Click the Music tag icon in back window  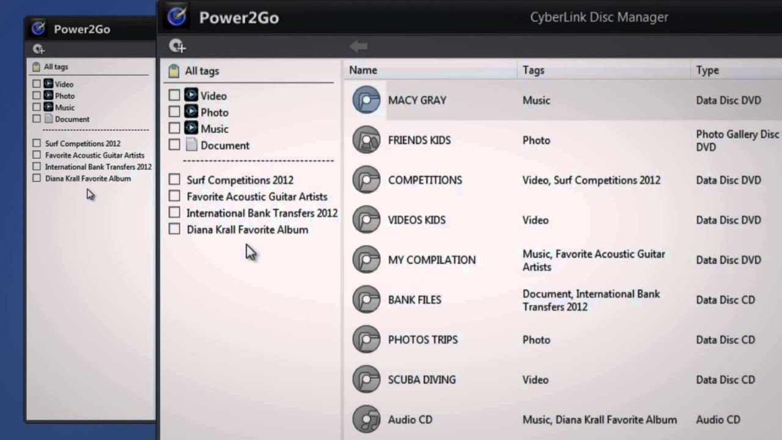[48, 107]
